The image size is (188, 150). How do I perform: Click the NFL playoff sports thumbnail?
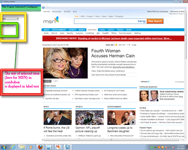click(x=89, y=117)
